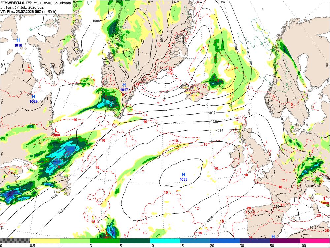Click the H 1009 high marker

coord(33,99)
